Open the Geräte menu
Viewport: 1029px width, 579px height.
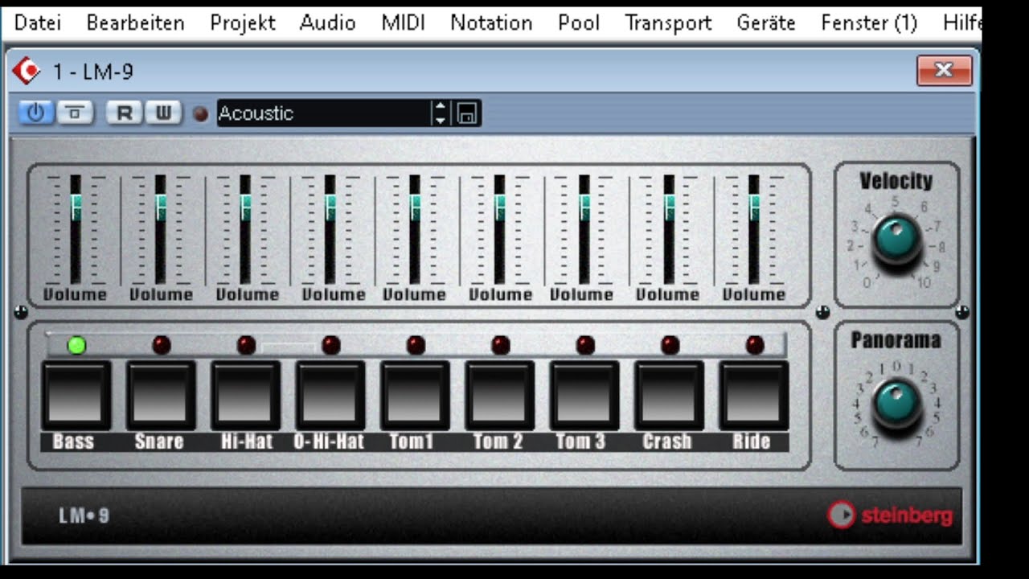coord(767,23)
